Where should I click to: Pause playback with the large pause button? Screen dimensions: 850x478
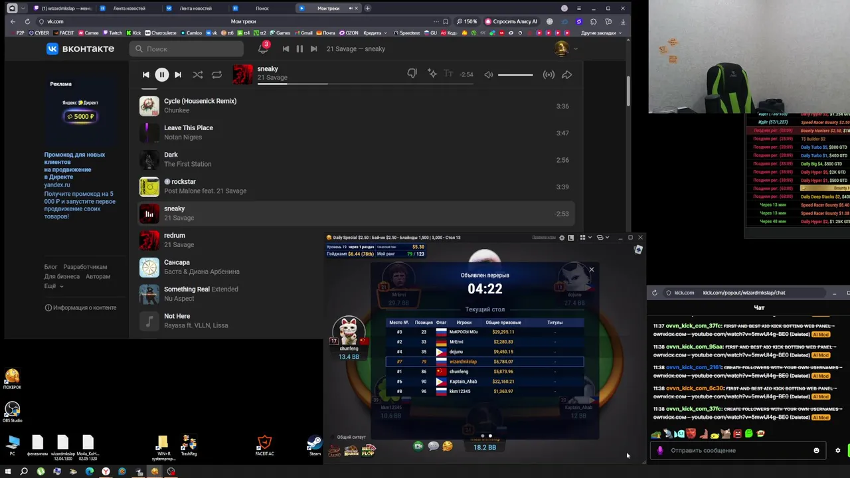[161, 74]
